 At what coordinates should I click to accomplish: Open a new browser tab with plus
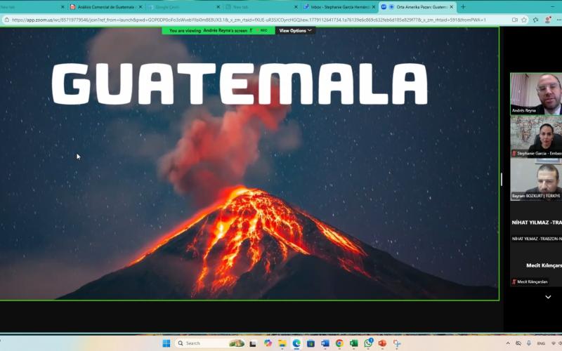463,7
